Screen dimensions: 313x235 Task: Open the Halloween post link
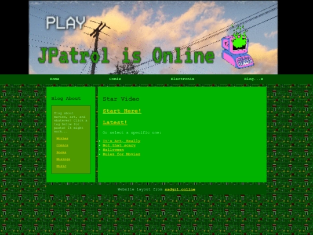113,150
